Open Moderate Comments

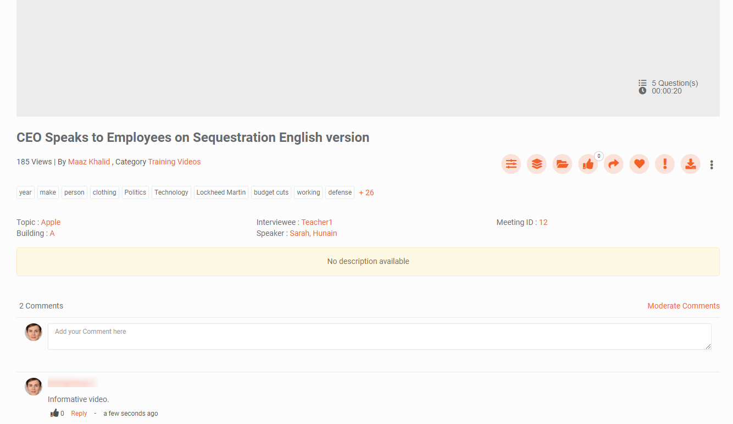683,306
